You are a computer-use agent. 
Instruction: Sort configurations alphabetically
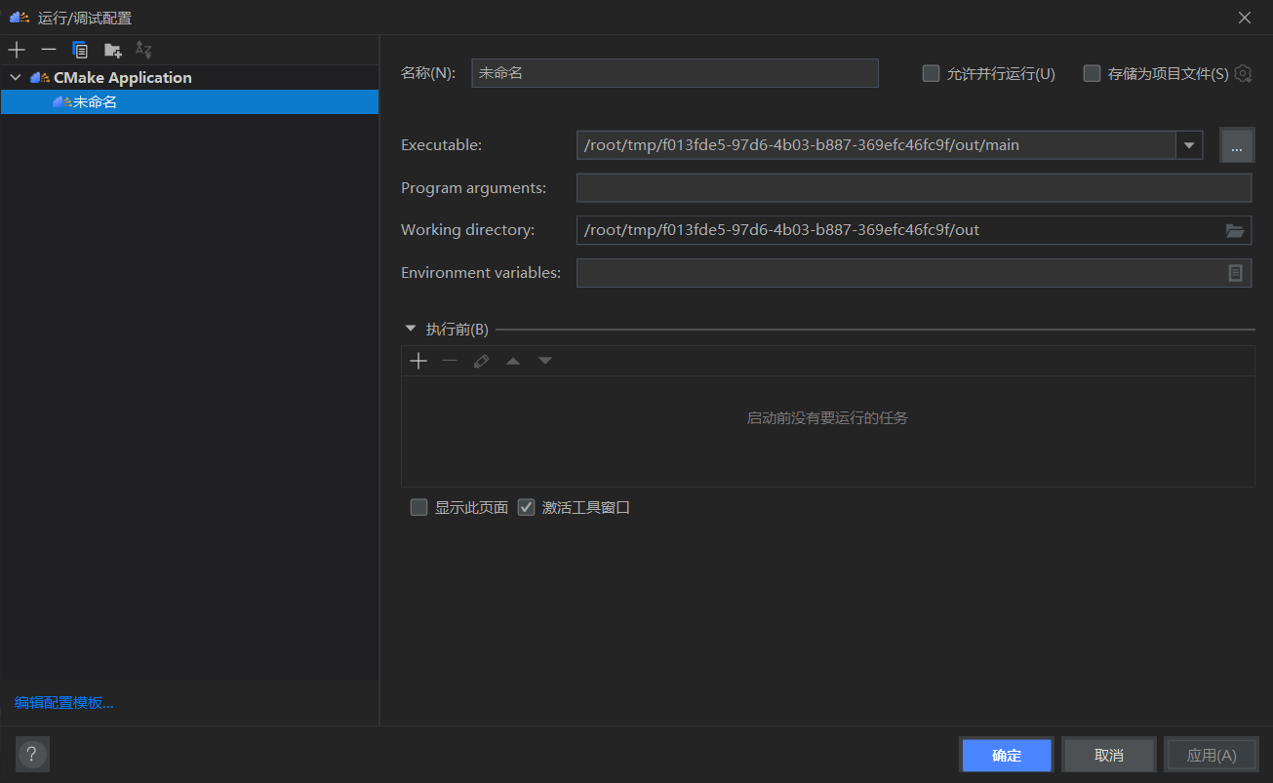click(x=143, y=50)
